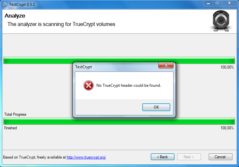The width and height of the screenshot is (239, 167).
Task: Click the TestCrypt dialog title bar
Action: [x=117, y=67]
